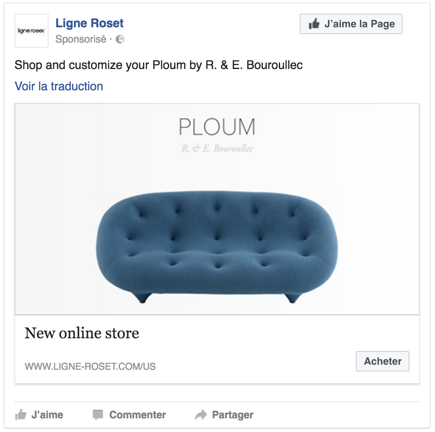Viewport: 435px width, 432px height.
Task: Click the WWW.LIGNE-ROSET.COM/US URL
Action: (90, 366)
